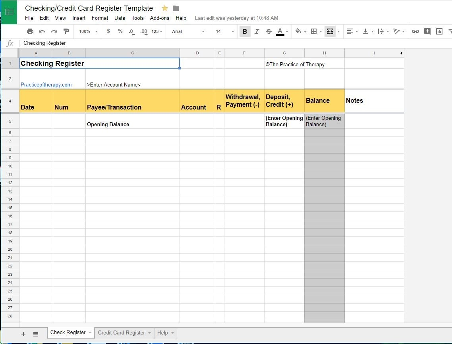Insert a chart from toolbar

[x=439, y=31]
